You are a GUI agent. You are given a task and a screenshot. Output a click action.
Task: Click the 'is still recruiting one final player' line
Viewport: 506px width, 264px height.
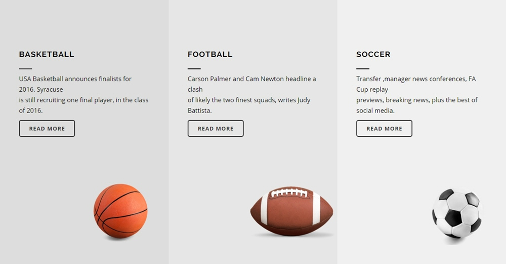83,100
